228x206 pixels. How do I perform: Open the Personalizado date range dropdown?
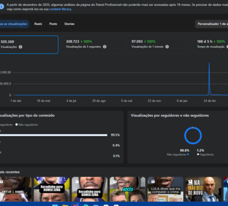point(212,24)
